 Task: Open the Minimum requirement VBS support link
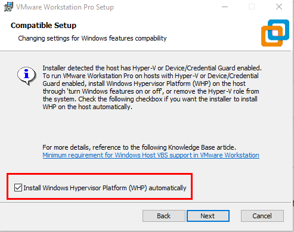point(151,155)
